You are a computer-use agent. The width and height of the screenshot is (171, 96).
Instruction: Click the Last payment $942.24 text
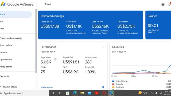click(x=153, y=31)
